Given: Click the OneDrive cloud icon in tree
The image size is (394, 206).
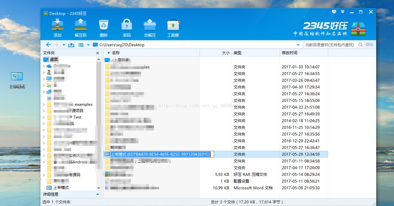Looking at the screenshot, I should 49,66.
